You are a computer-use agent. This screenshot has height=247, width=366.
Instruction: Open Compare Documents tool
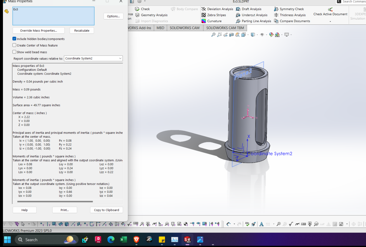(x=292, y=21)
